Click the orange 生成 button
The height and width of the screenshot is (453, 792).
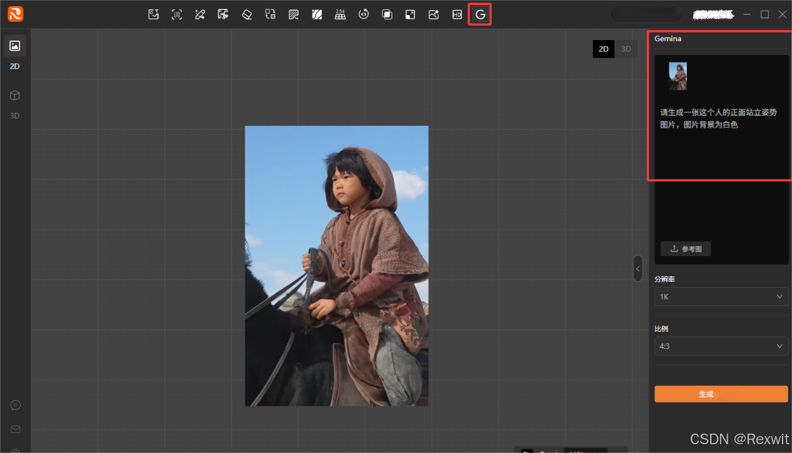[721, 394]
